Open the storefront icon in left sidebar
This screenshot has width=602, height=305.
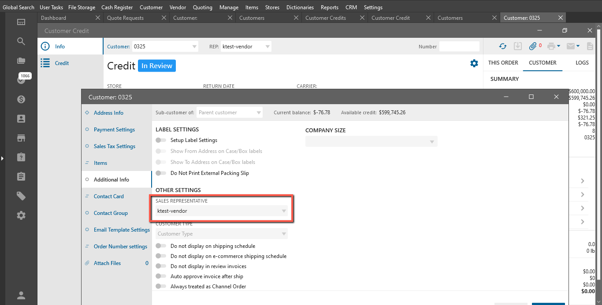21,138
